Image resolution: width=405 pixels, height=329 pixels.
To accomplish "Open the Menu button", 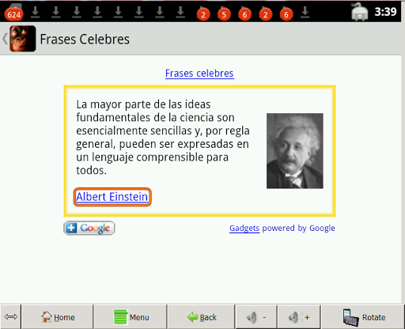I will point(131,317).
